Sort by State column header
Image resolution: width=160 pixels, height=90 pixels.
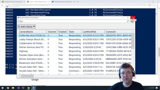click(75, 32)
